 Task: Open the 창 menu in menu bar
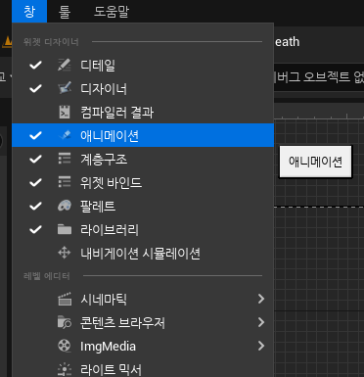(x=29, y=11)
